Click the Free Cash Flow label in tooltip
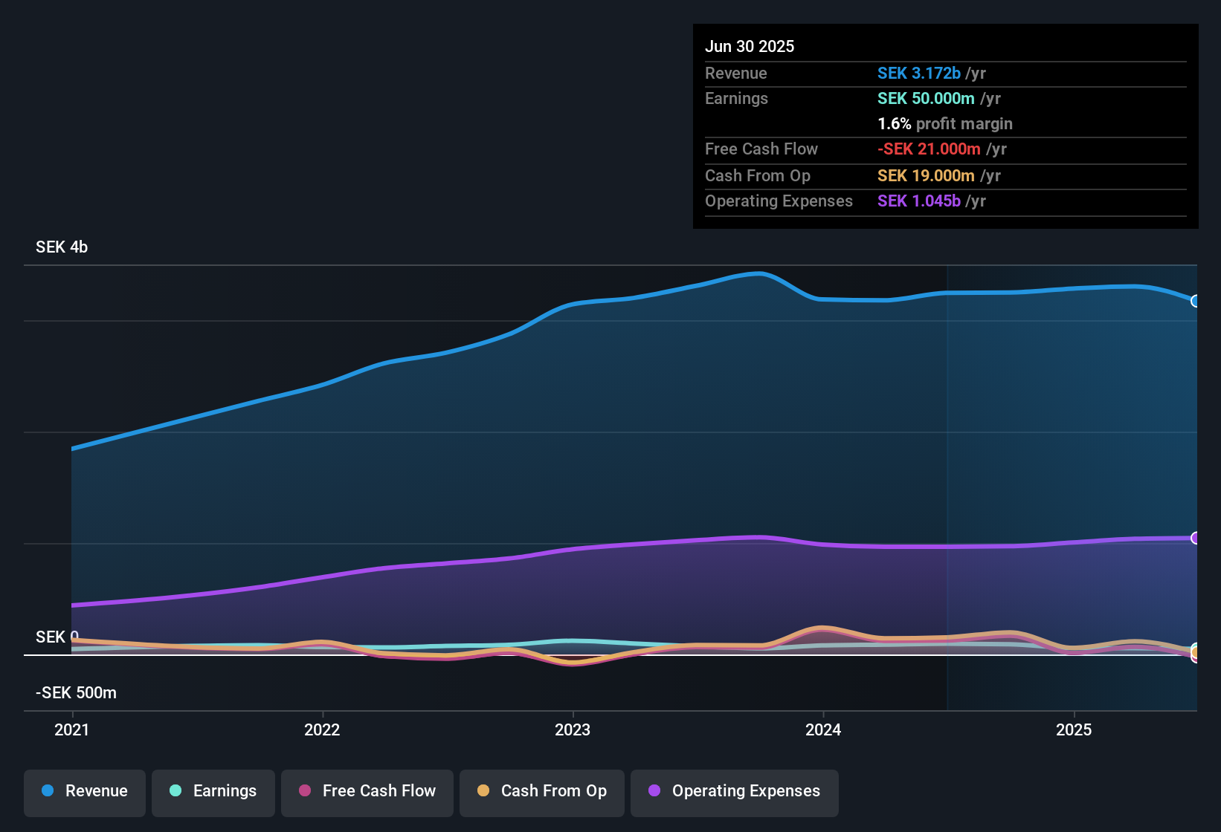The image size is (1221, 832). click(x=761, y=149)
